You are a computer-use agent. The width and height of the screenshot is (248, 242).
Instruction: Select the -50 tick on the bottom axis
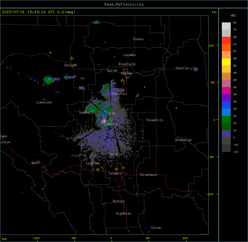pos(73,238)
